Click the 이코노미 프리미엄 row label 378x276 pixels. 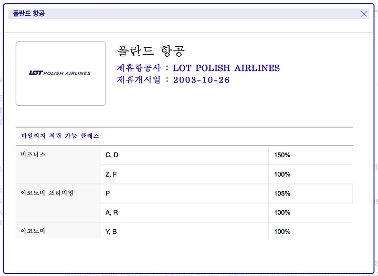(x=47, y=193)
